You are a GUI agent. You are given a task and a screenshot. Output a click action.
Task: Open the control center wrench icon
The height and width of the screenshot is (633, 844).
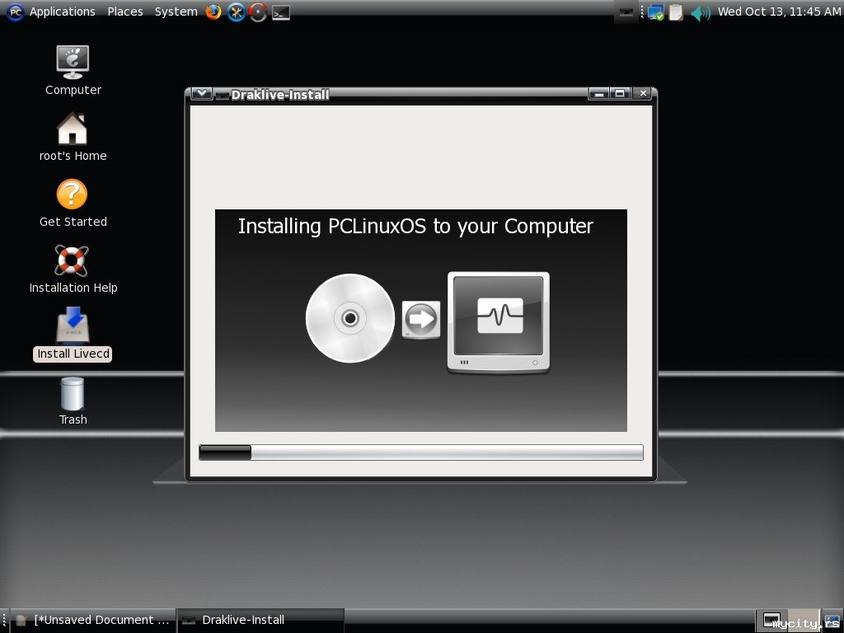click(x=236, y=12)
